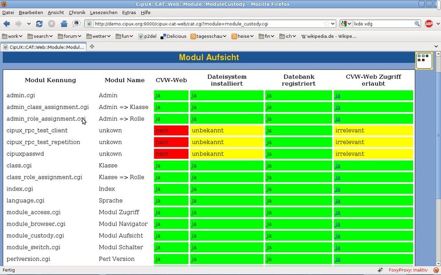Open the search engine selector dropdown

pyautogui.click(x=346, y=24)
